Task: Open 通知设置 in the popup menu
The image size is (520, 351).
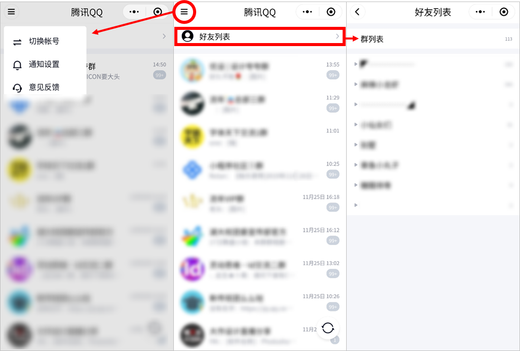Action: point(45,64)
